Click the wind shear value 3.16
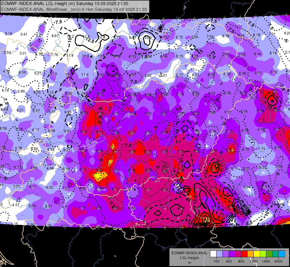290x267 pixels. tap(9, 34)
